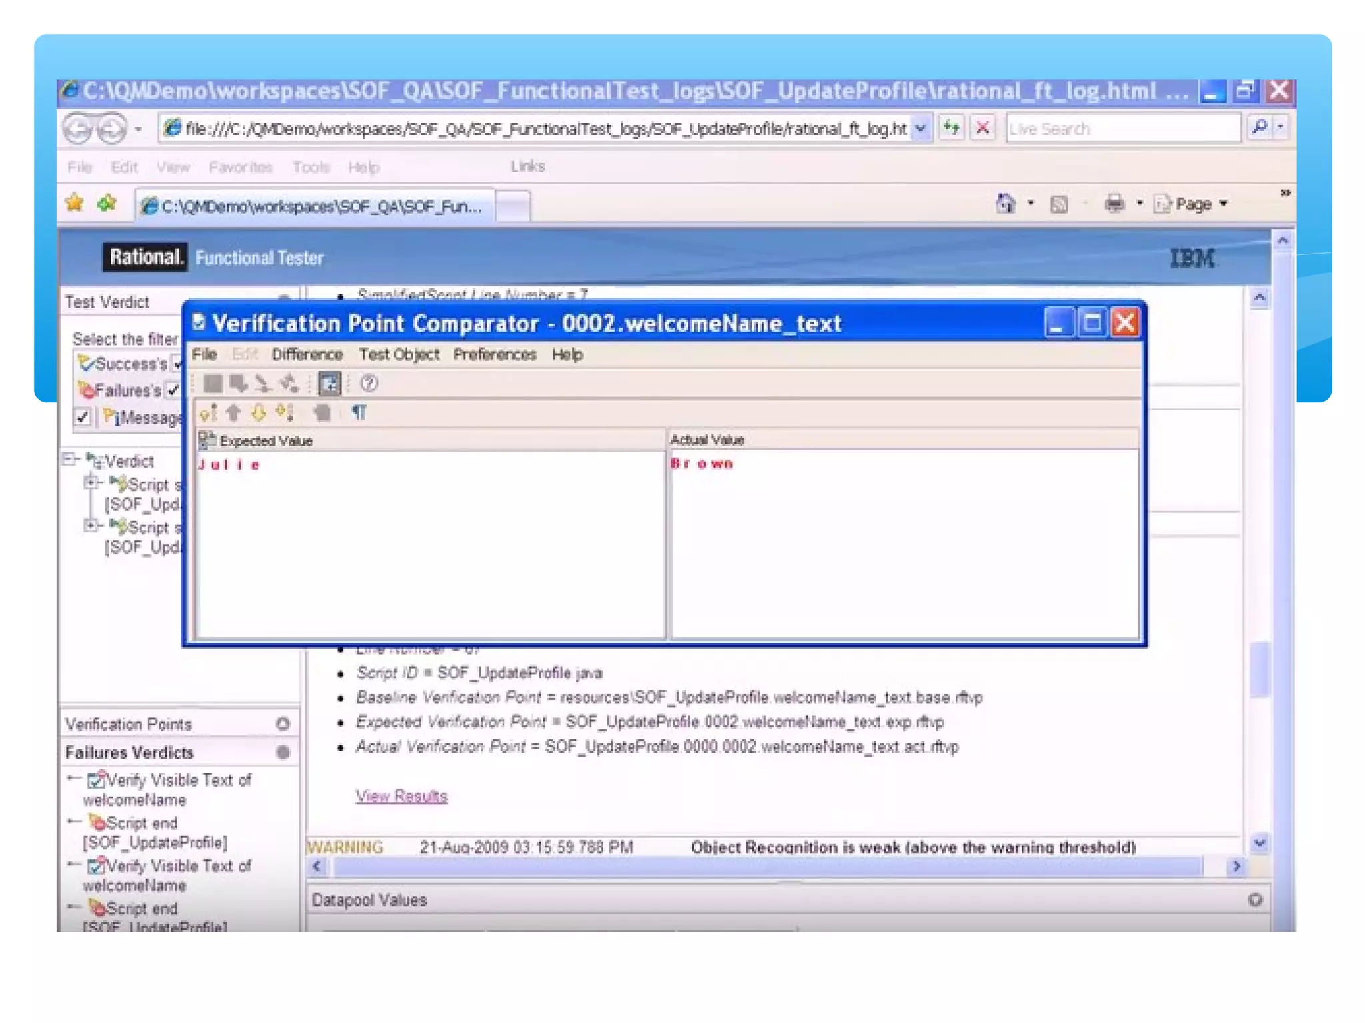Click the printer icon in IE toolbar

pyautogui.click(x=1114, y=203)
